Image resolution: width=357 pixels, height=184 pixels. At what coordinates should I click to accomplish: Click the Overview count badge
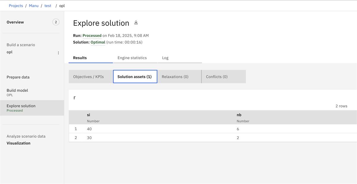56,22
